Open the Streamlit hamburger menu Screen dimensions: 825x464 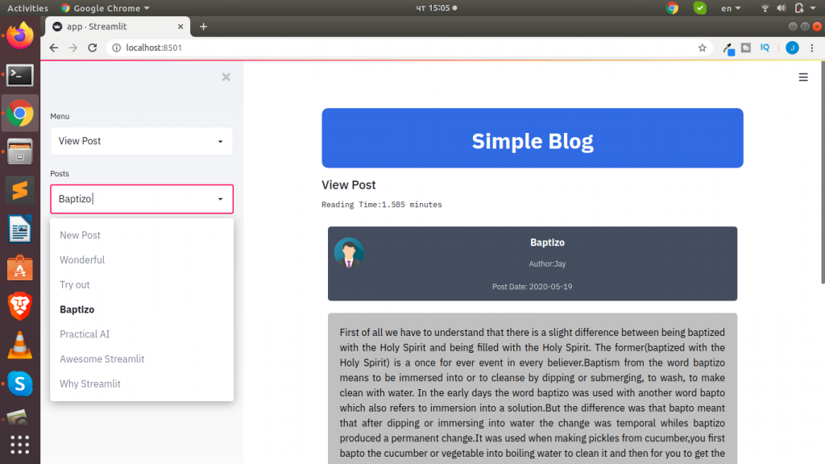click(802, 77)
